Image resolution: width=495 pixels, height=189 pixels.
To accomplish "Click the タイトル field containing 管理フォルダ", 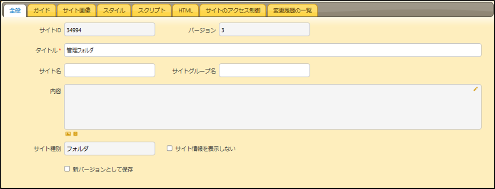I will [x=272, y=50].
